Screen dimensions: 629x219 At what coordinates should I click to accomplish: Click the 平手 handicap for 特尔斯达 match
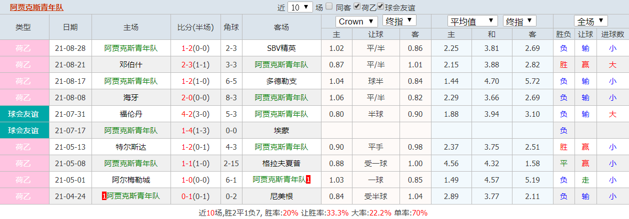[x=376, y=147]
